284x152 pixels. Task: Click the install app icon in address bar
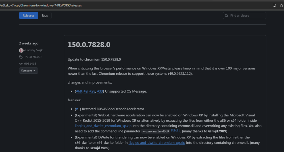274,5
